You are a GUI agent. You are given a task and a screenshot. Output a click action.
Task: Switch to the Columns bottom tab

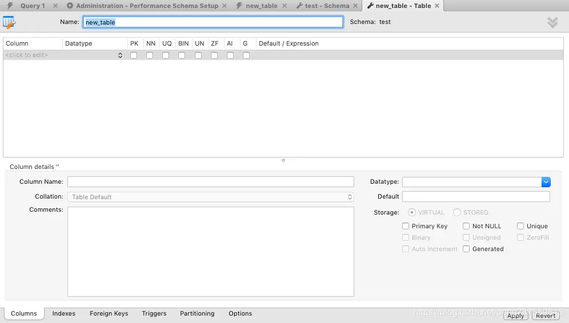click(x=24, y=313)
